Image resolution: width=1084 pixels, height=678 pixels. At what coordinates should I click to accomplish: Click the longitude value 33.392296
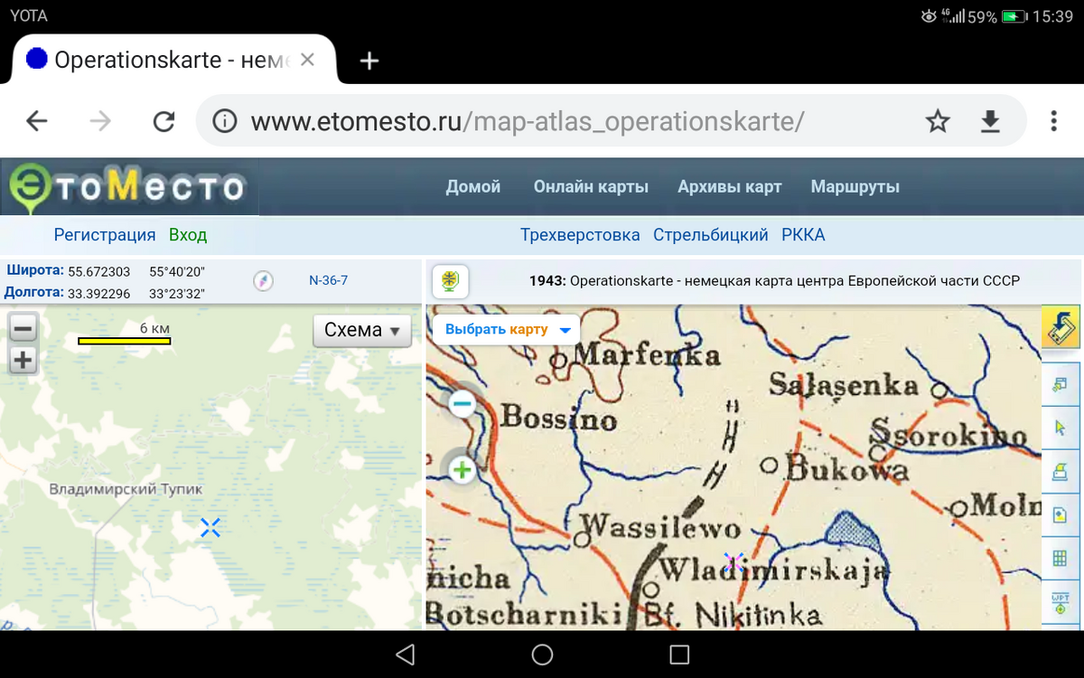100,293
